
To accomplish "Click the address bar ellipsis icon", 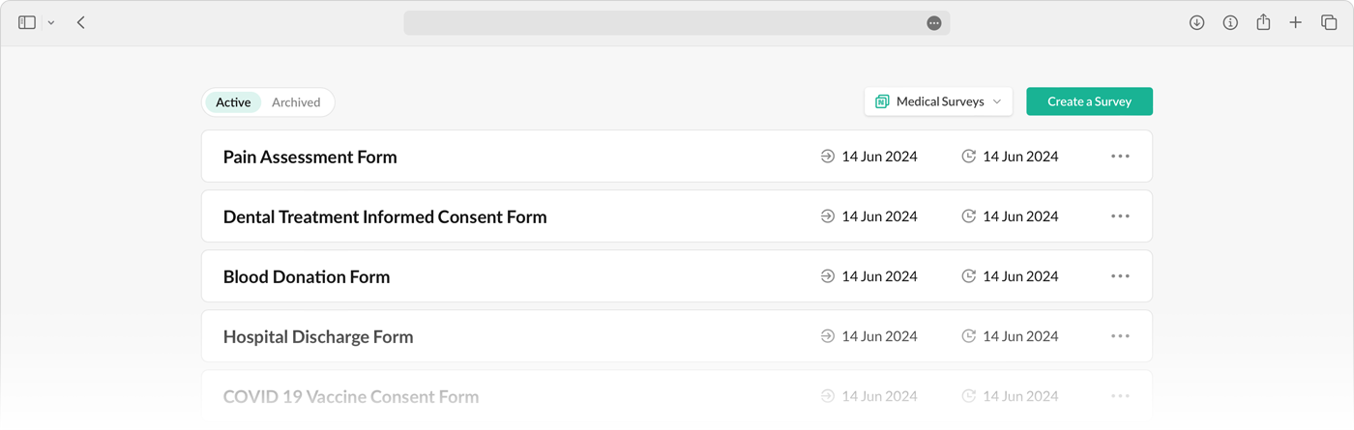I will 934,23.
